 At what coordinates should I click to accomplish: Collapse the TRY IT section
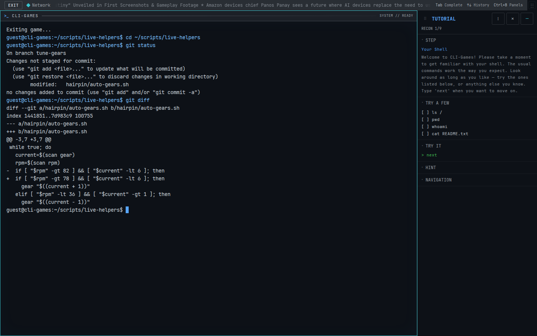pos(431,146)
